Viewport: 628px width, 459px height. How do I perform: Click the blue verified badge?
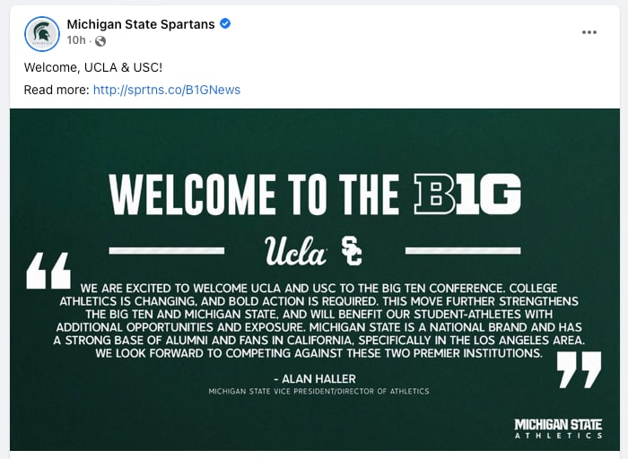tap(226, 24)
